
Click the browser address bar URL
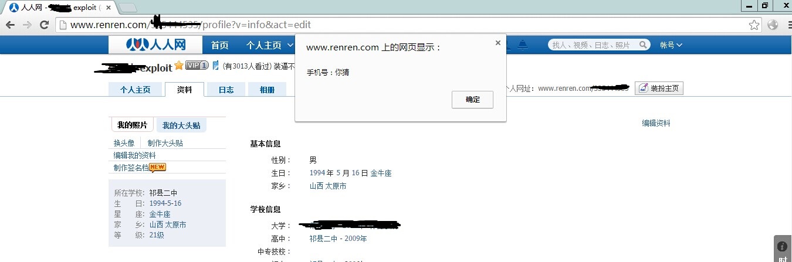tap(402, 25)
